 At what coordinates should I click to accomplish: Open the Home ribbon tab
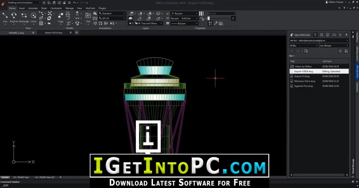click(13, 8)
